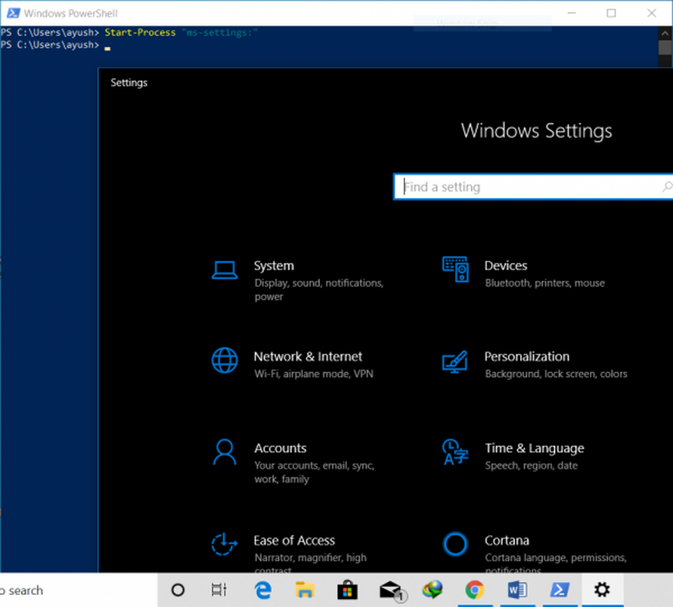Open Microsoft Store from the taskbar

click(347, 590)
